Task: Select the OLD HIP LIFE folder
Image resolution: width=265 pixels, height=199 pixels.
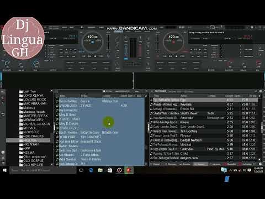Action: click(x=33, y=165)
